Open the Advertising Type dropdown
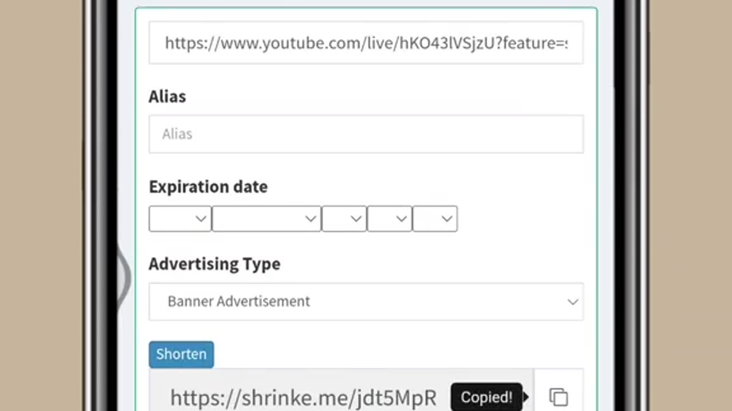The width and height of the screenshot is (732, 411). tap(366, 301)
